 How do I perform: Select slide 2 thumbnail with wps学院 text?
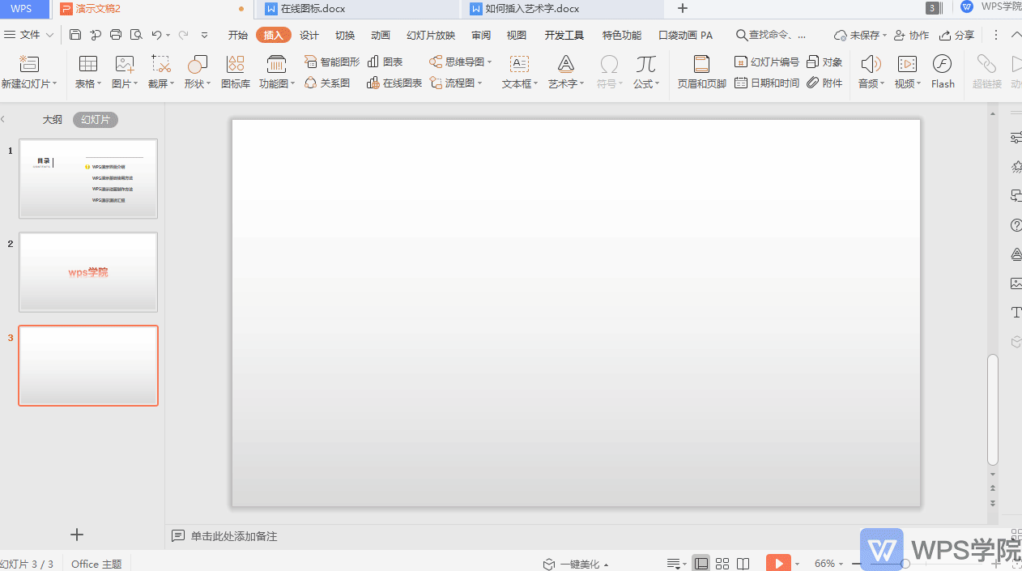(87, 271)
